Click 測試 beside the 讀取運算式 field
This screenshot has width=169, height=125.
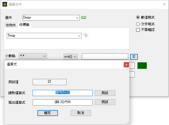105,93
